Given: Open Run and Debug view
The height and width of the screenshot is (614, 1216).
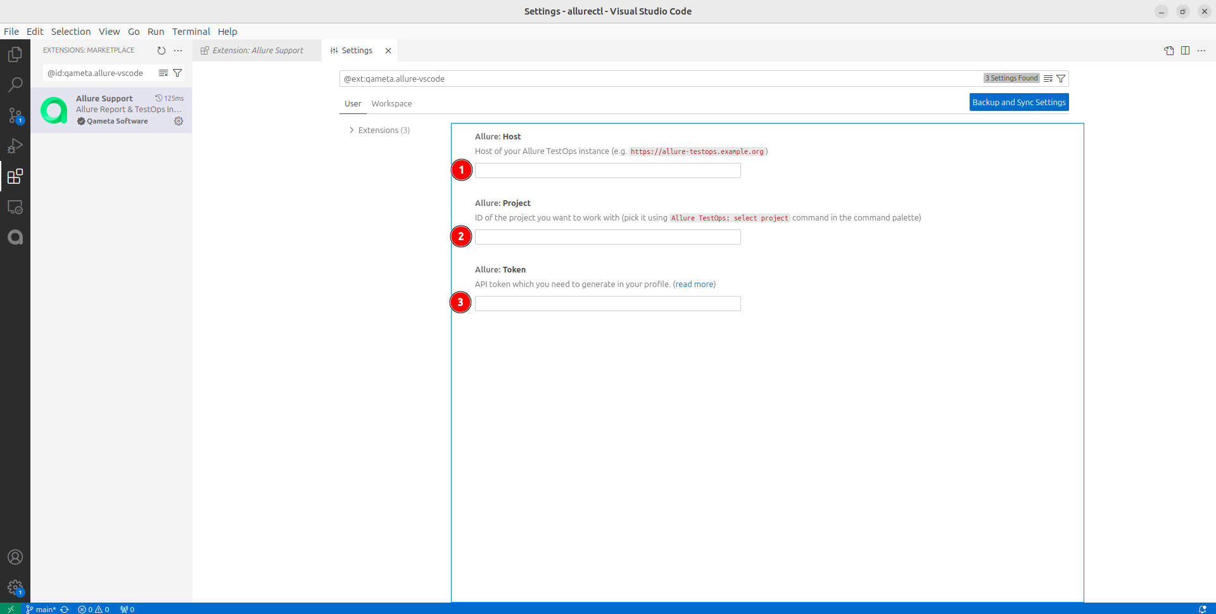Looking at the screenshot, I should click(x=15, y=146).
